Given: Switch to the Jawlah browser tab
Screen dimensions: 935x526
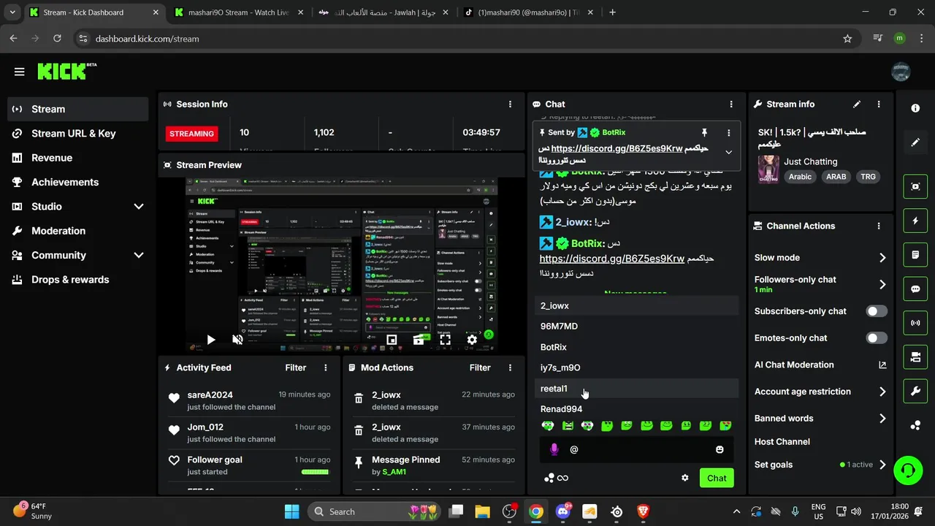Looking at the screenshot, I should pos(384,12).
